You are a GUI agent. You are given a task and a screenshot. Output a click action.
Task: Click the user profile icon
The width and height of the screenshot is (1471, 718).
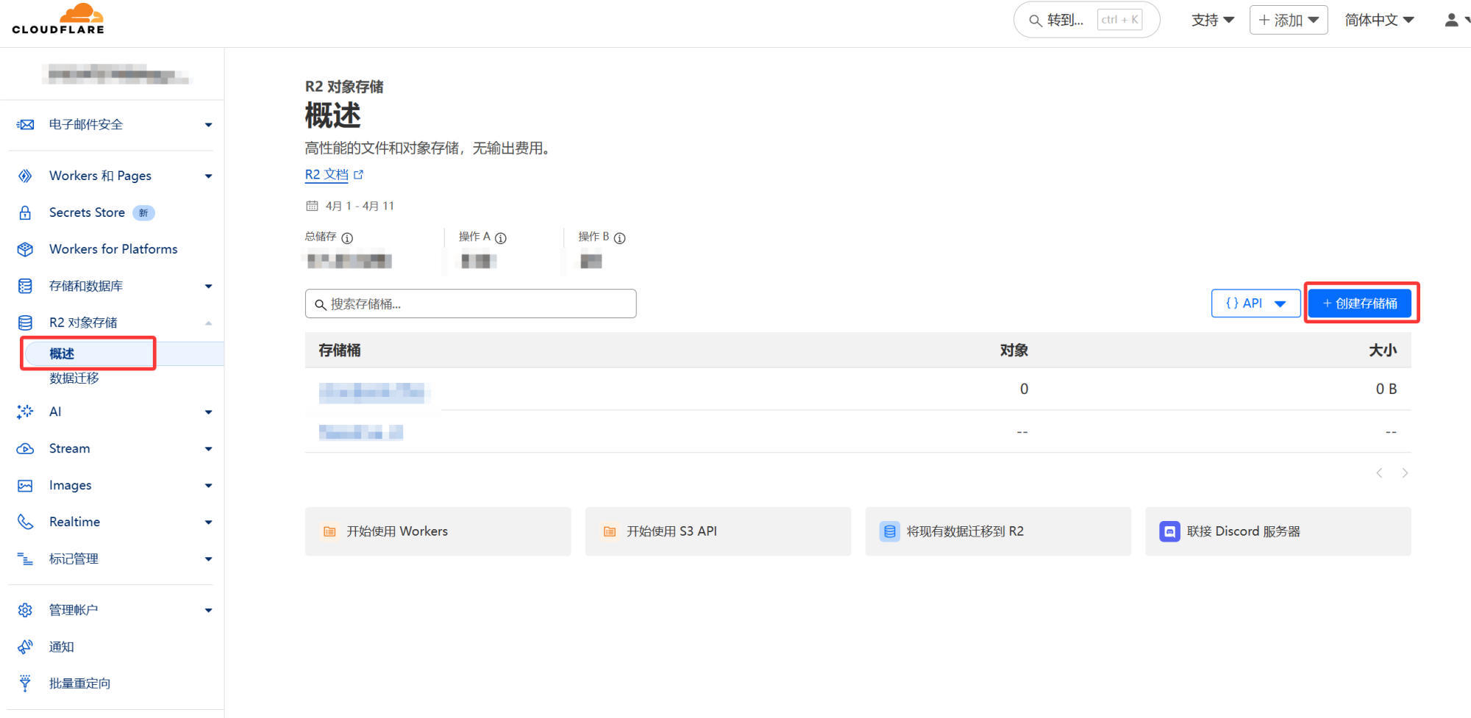(1451, 20)
